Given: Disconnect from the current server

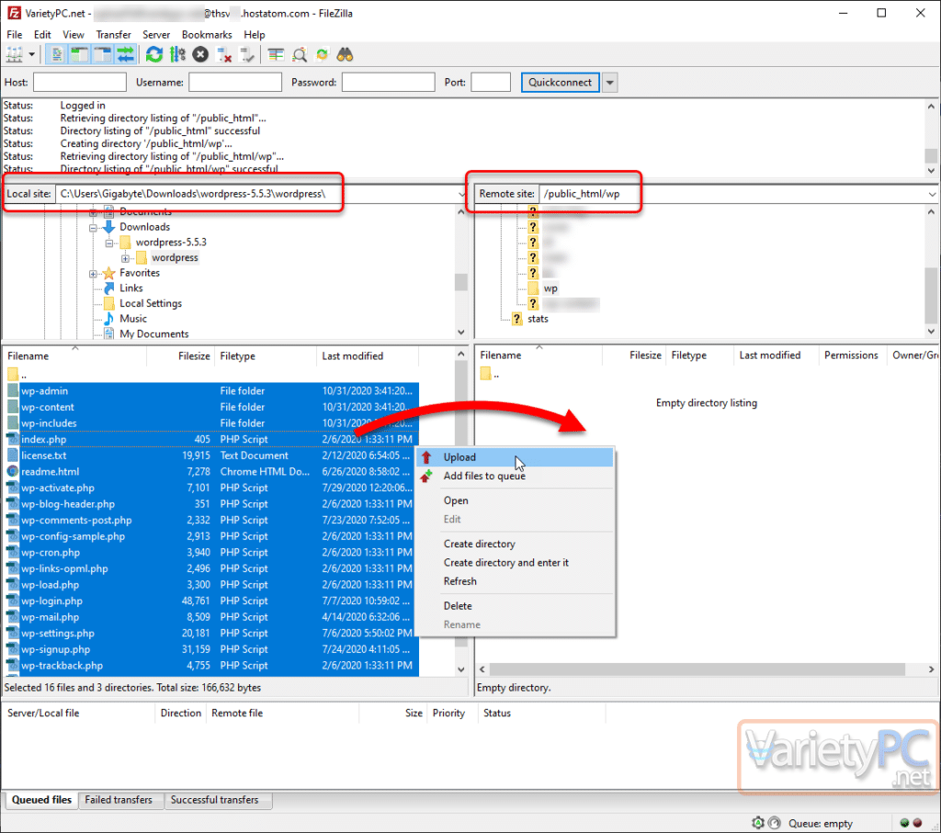Looking at the screenshot, I should click(224, 55).
